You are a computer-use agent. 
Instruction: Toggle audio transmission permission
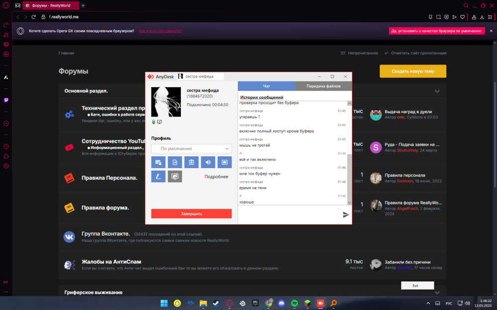click(x=208, y=162)
